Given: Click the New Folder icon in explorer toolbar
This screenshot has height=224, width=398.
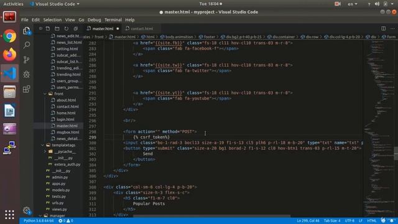Looking at the screenshot, I should pyautogui.click(x=57, y=29).
